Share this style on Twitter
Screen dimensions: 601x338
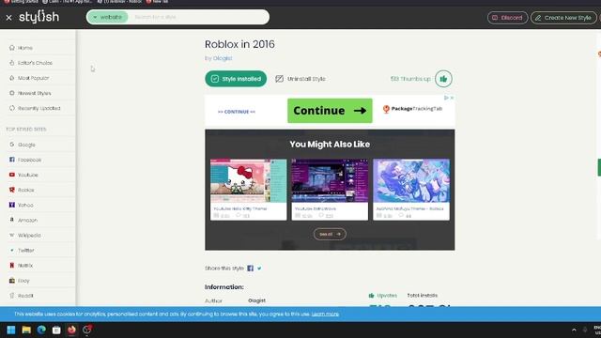coord(259,269)
